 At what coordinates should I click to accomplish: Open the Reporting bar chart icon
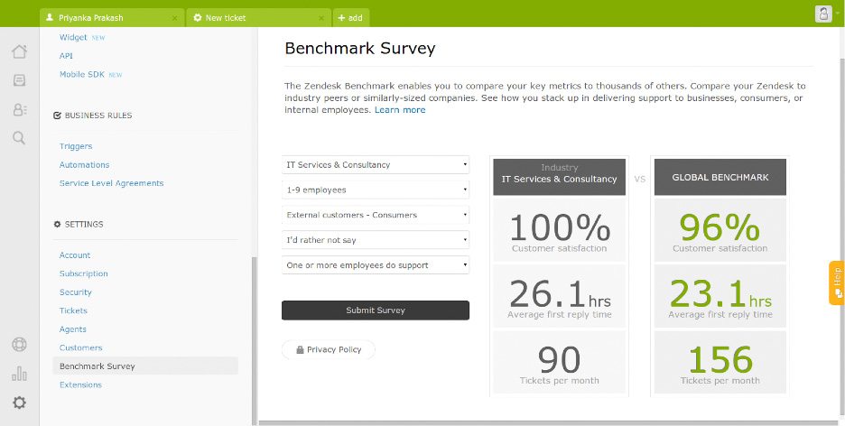[x=19, y=374]
